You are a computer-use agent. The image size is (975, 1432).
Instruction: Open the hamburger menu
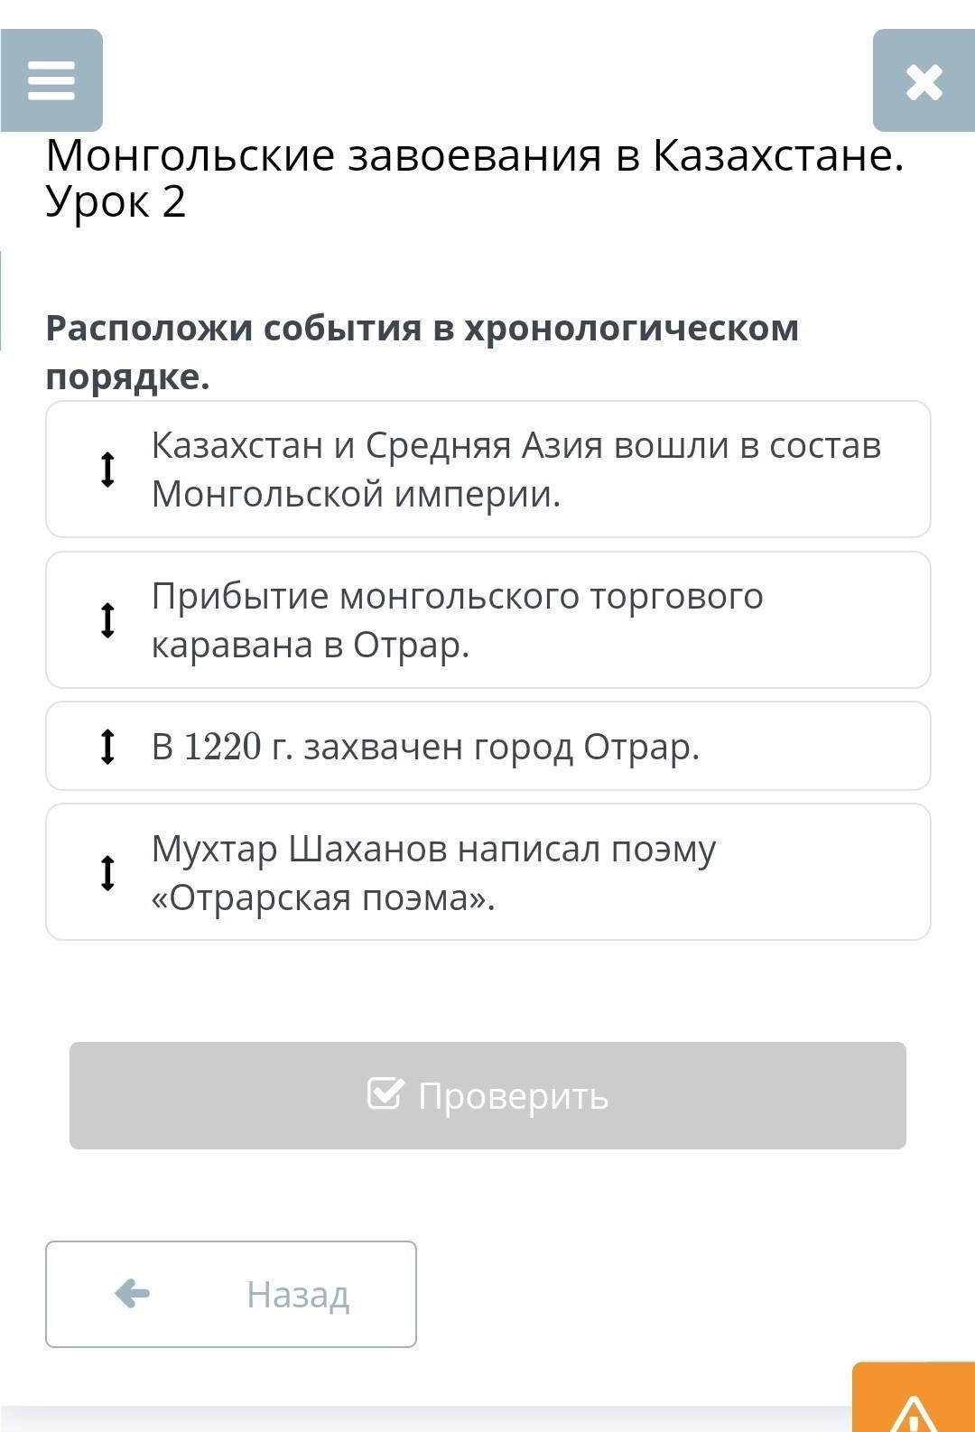[x=51, y=80]
